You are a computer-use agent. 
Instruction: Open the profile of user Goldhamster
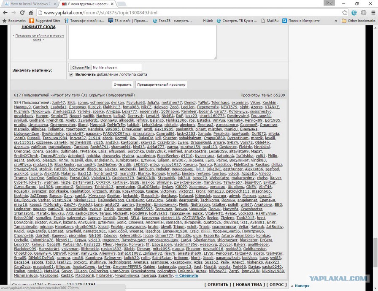255,249
